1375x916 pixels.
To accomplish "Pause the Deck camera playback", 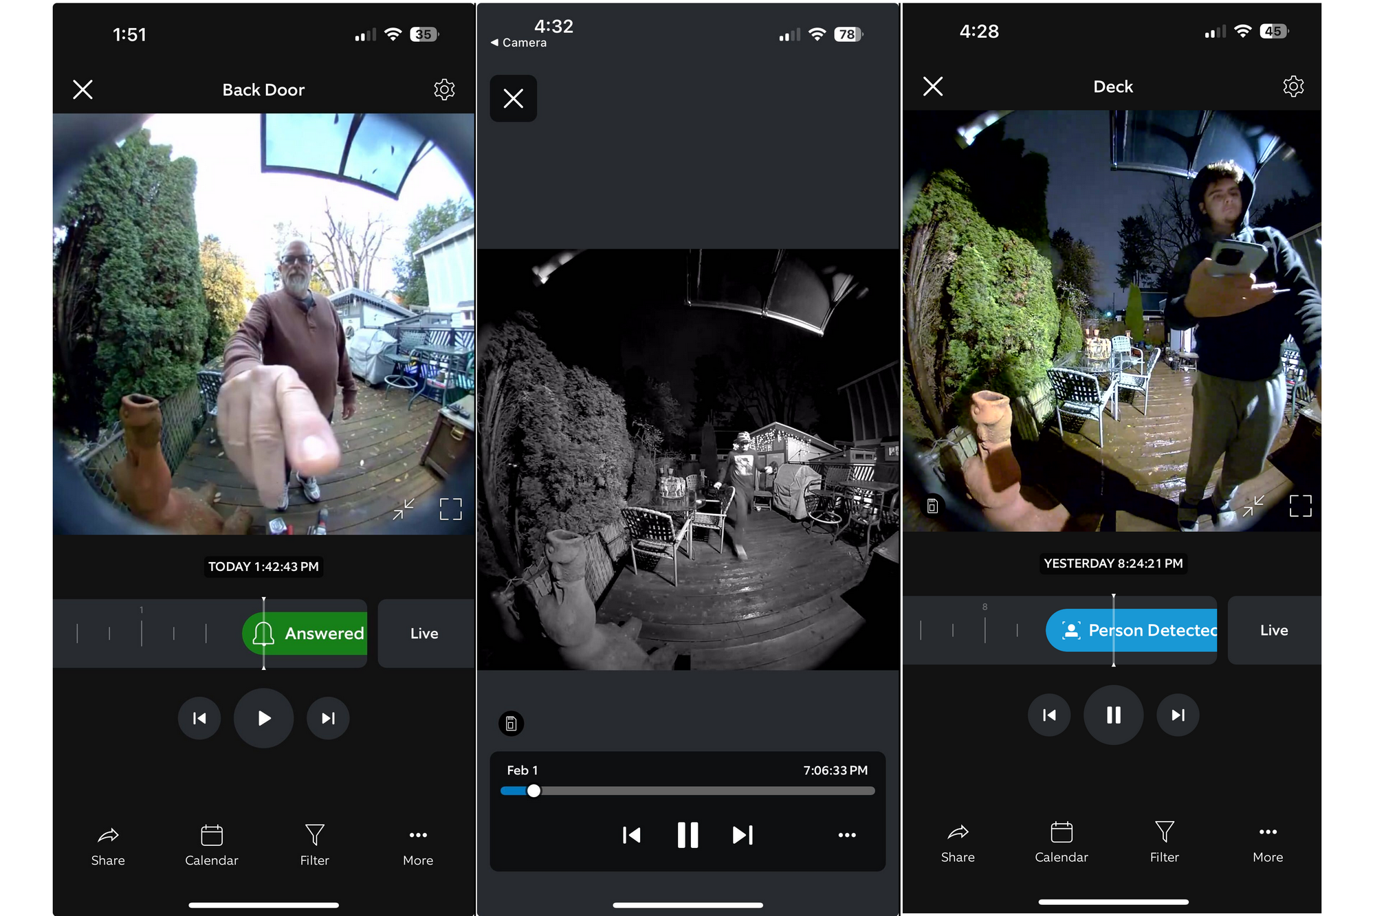I will (x=1113, y=715).
